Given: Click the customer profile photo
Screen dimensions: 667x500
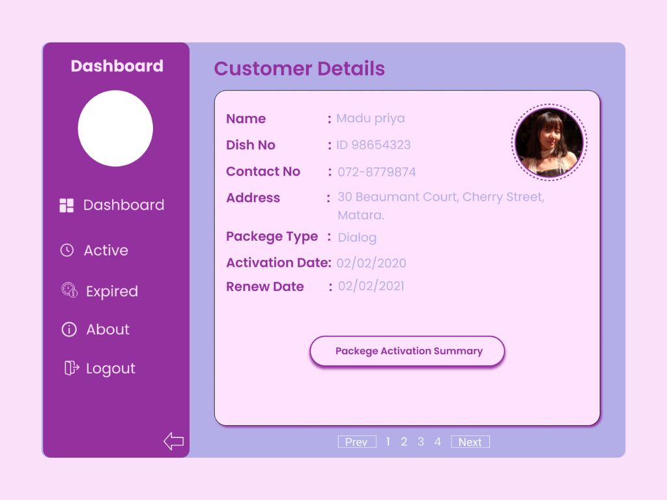Looking at the screenshot, I should point(549,143).
